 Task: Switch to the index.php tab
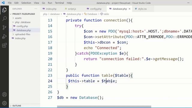(51, 9)
